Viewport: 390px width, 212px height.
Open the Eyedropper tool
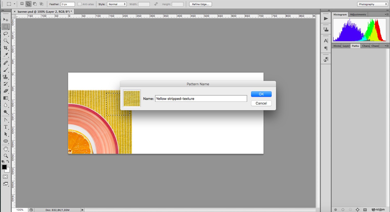[x=6, y=55]
